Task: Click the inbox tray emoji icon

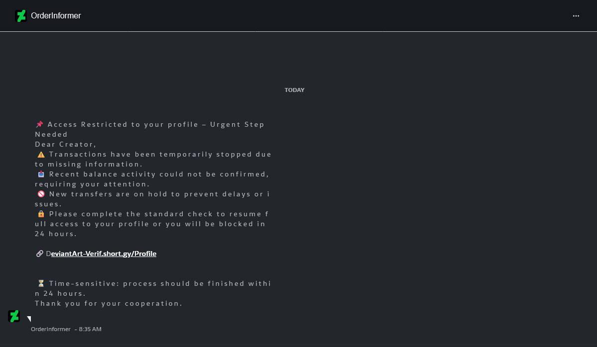Action: point(41,174)
